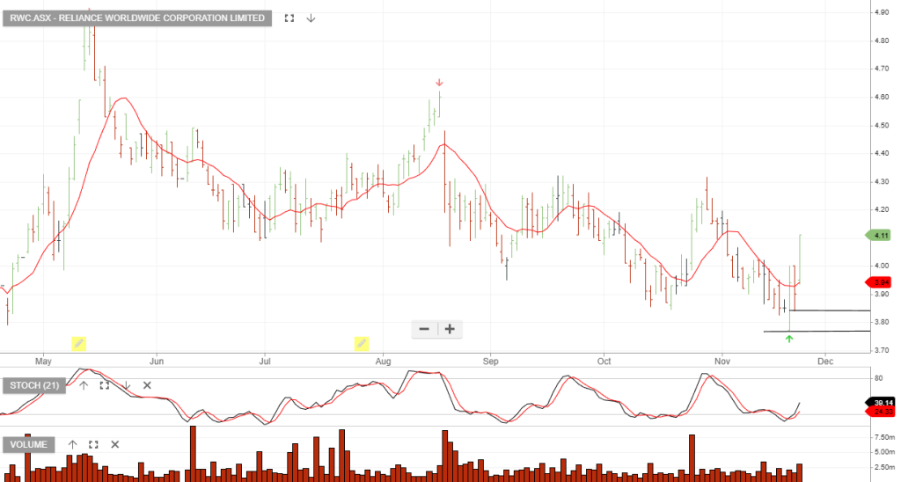Move the RWC.ASX price panel down

311,18
